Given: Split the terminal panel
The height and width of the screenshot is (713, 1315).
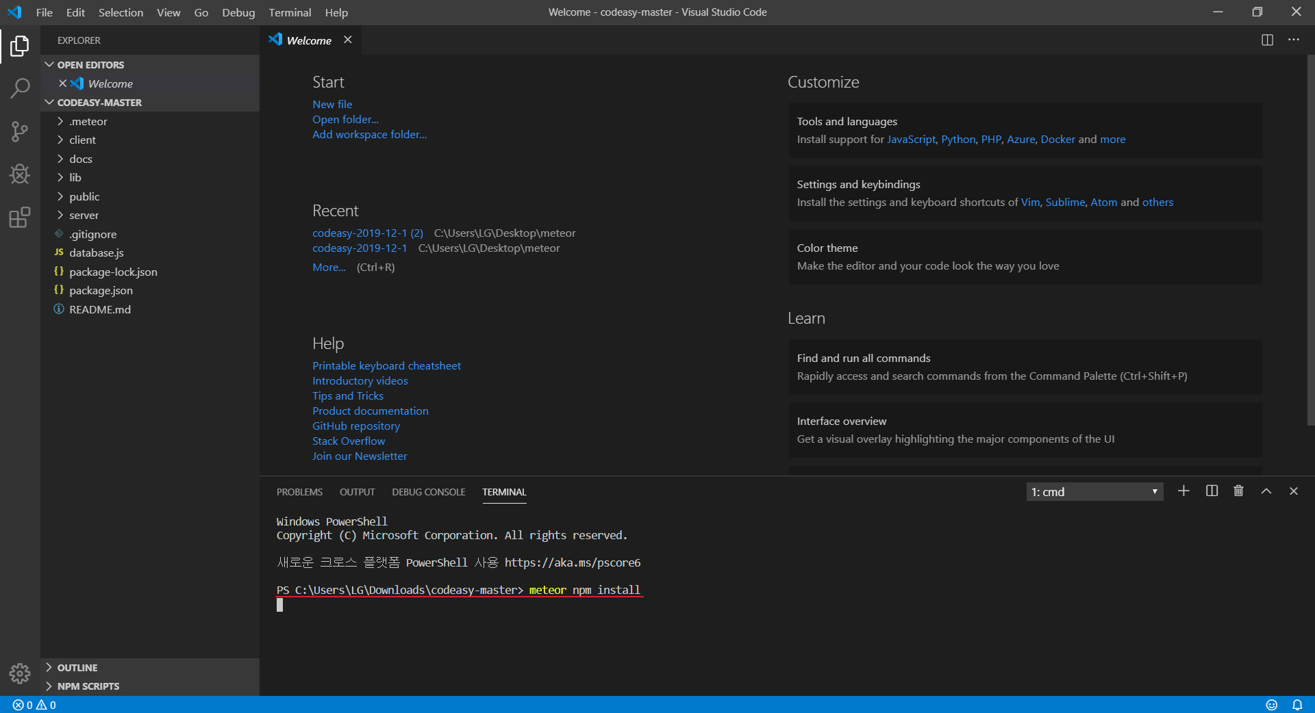Looking at the screenshot, I should coord(1212,491).
